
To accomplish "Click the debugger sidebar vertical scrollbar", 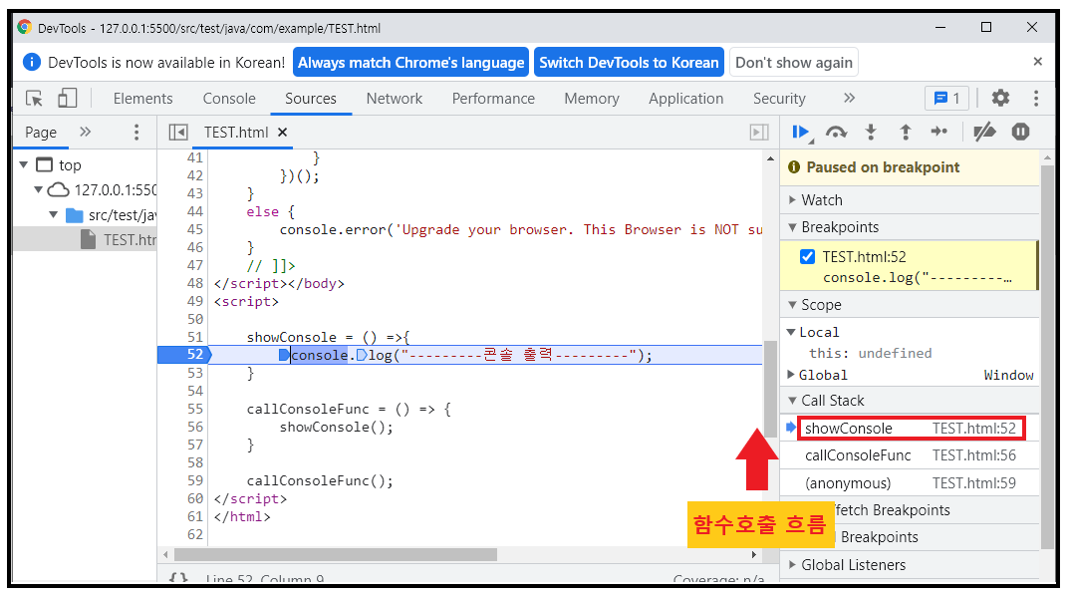I will click(x=1047, y=355).
